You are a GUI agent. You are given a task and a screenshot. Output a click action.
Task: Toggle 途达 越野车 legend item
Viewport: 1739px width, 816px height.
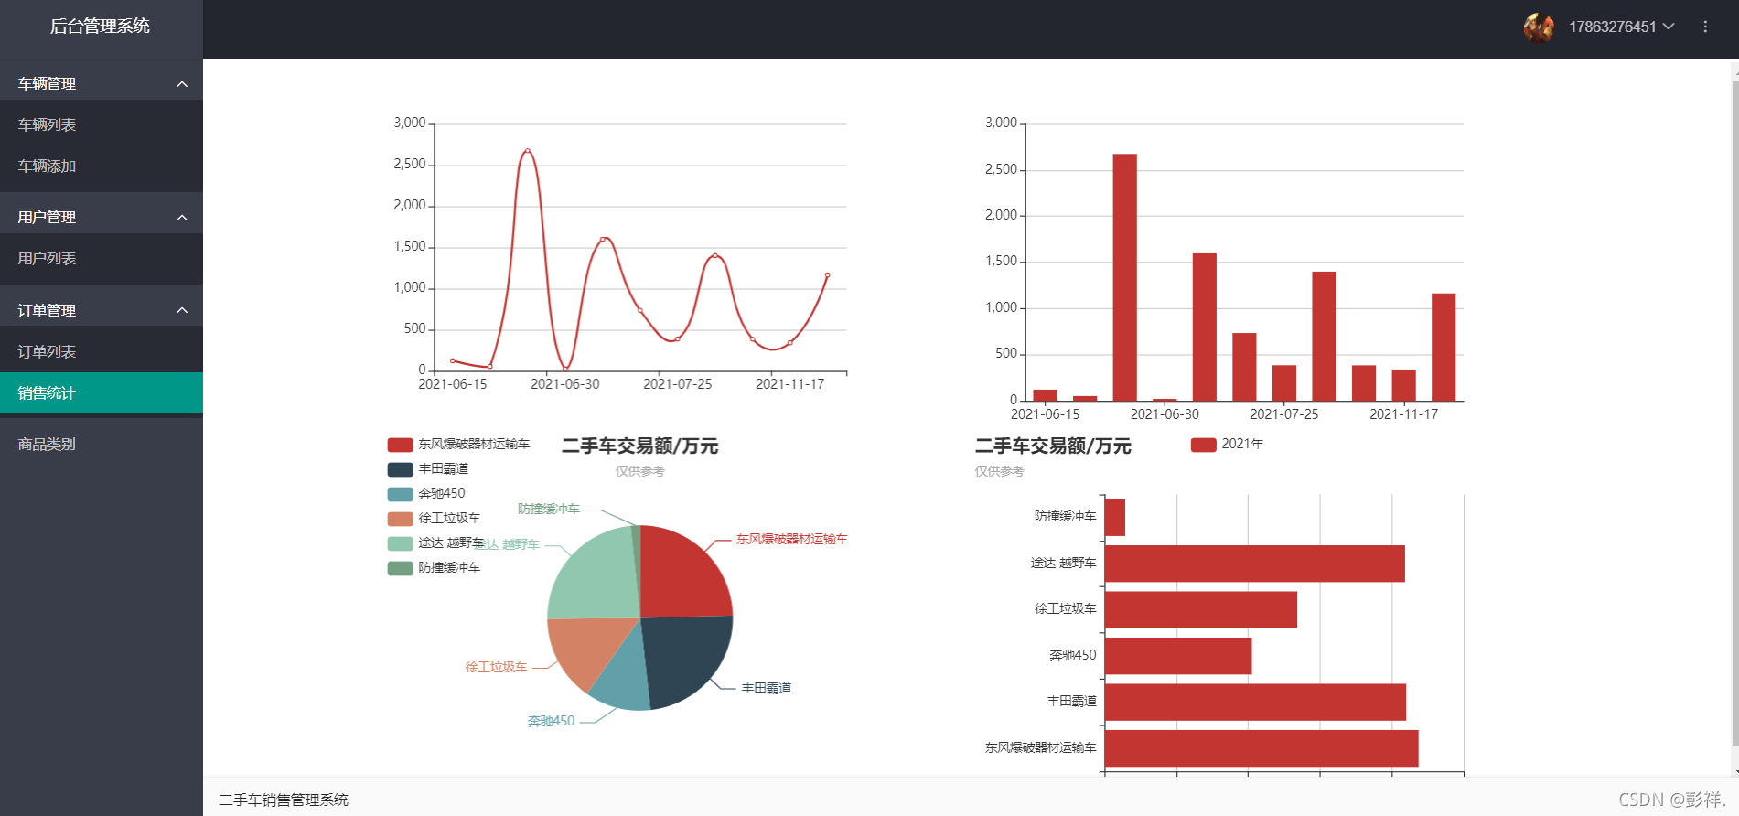pos(435,543)
